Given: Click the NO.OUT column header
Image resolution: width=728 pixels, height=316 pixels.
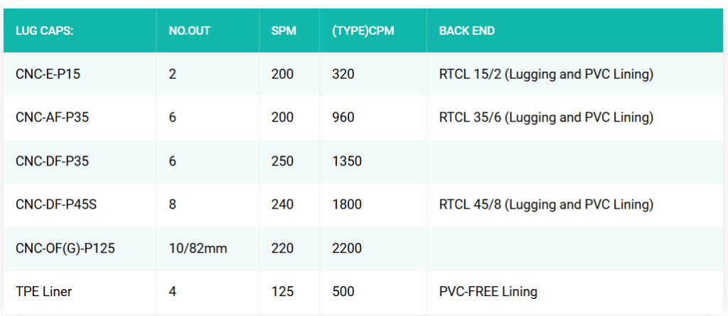Looking at the screenshot, I should (189, 31).
